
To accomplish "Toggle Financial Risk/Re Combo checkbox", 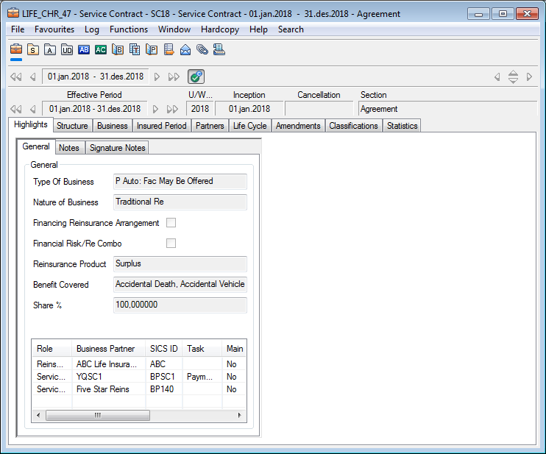I will [x=171, y=244].
